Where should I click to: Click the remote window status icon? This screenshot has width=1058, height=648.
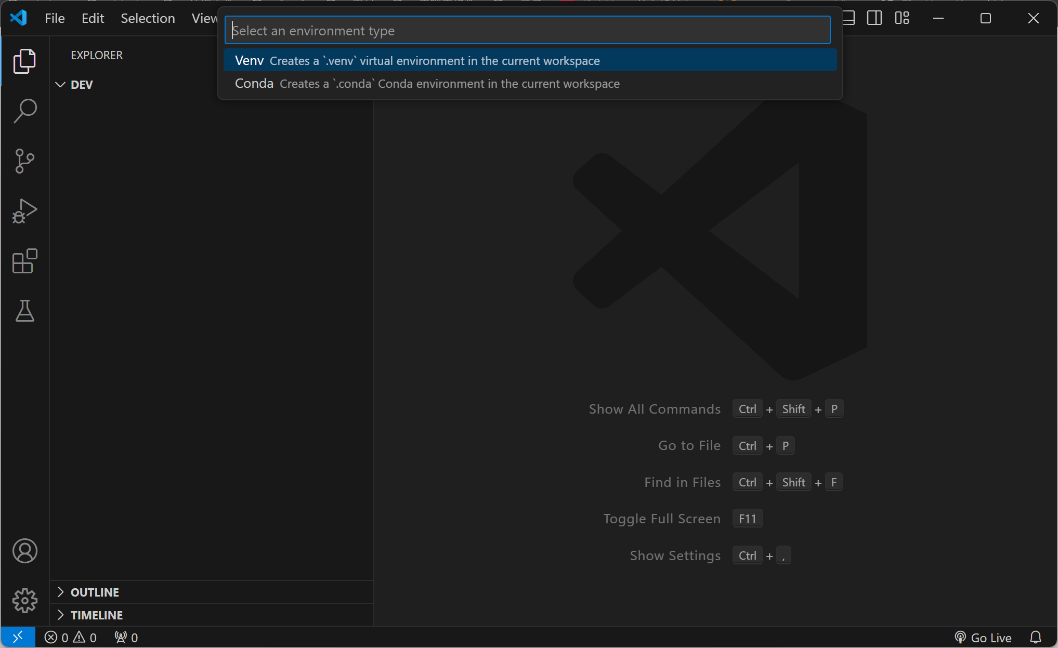coord(18,637)
